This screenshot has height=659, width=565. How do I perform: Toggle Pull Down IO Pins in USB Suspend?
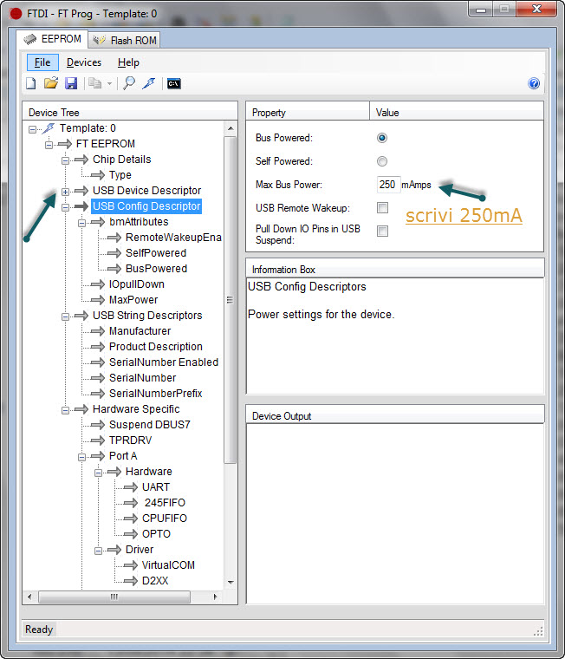382,232
